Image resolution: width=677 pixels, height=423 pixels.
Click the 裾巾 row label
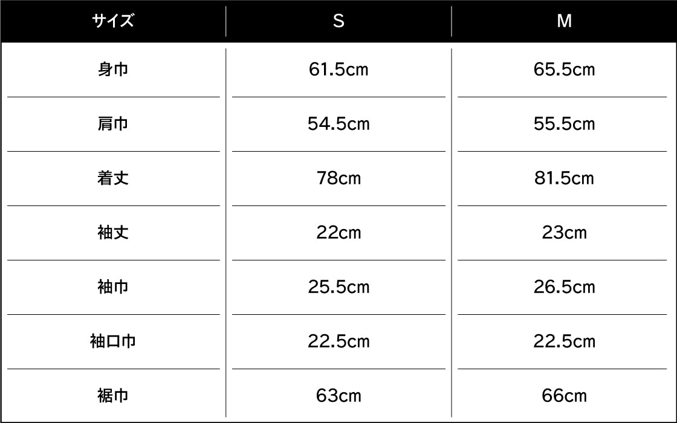(113, 396)
